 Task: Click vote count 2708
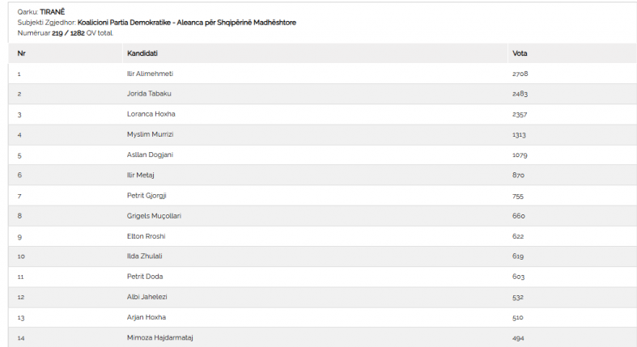tap(520, 74)
